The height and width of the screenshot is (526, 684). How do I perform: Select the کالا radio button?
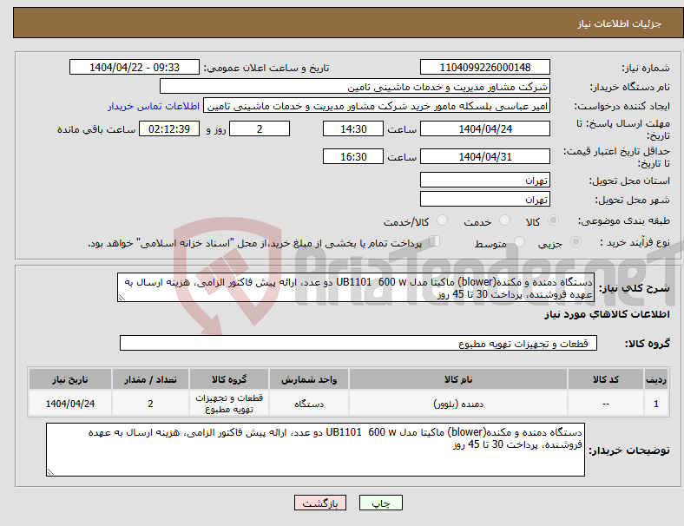(x=553, y=220)
